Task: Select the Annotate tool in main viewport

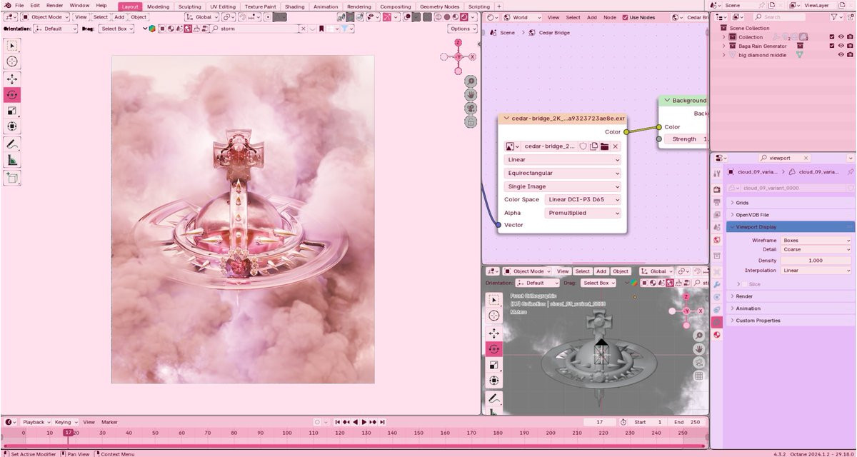Action: [x=12, y=144]
